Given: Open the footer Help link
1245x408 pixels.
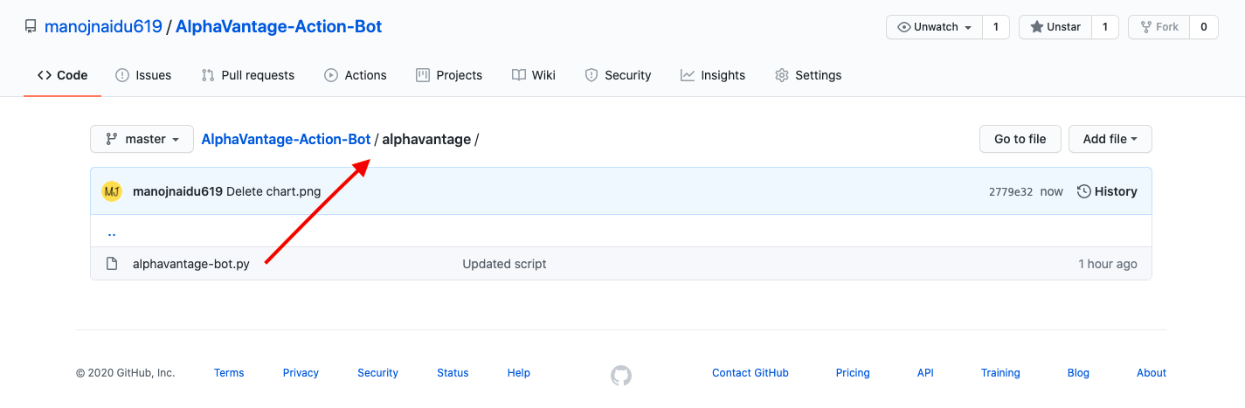Looking at the screenshot, I should 519,373.
